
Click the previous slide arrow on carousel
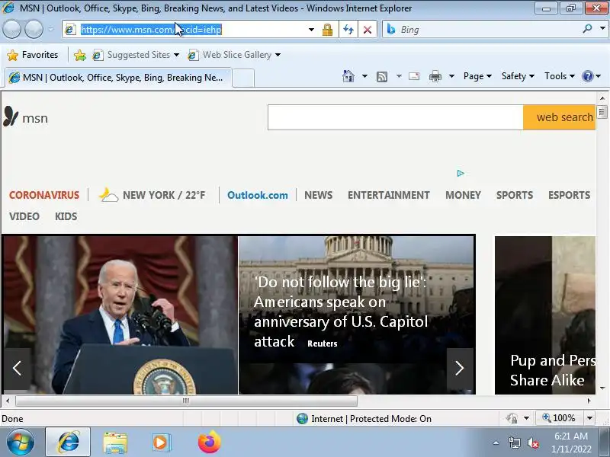point(17,368)
